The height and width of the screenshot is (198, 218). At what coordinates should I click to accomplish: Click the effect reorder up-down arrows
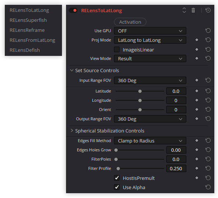point(184,10)
